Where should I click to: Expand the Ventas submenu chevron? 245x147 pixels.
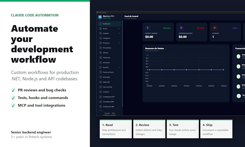click(119, 29)
